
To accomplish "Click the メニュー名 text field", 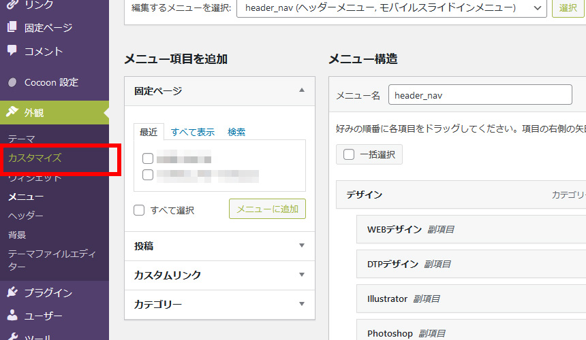I will 480,96.
